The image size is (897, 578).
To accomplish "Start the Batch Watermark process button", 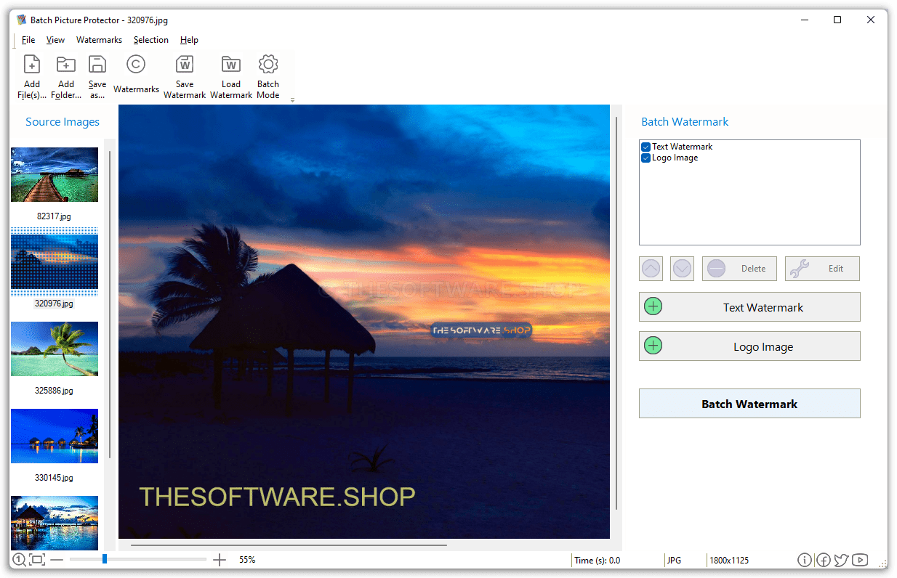I will (x=749, y=404).
